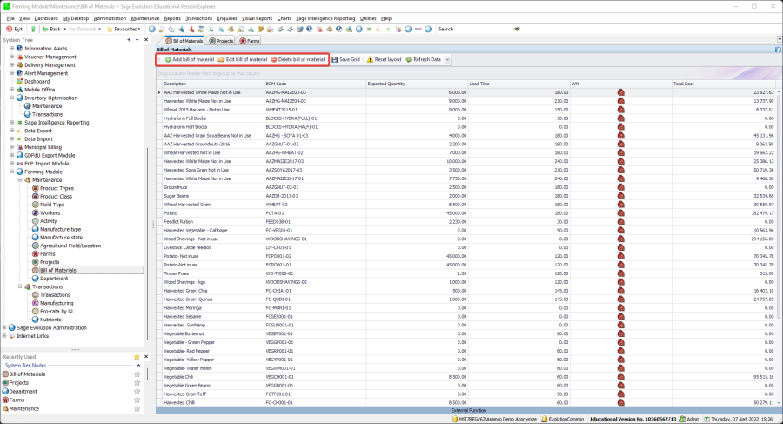Click Edit bill of material icon
Image resolution: width=783 pixels, height=424 pixels.
(221, 59)
